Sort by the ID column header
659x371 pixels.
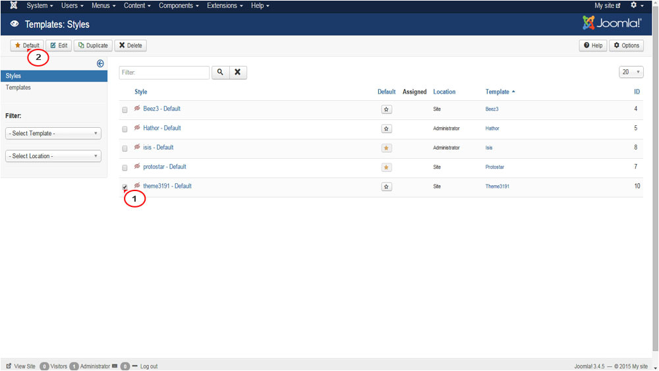[x=637, y=92]
